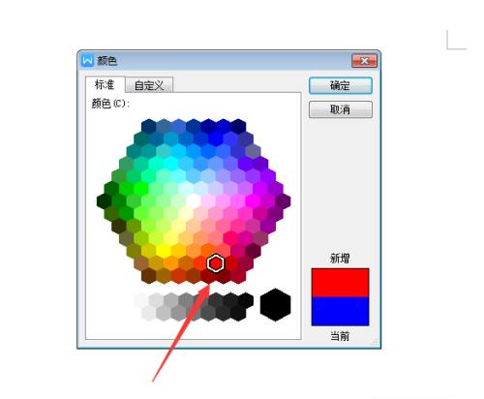
Task: Switch to the 标准 tab
Action: 105,84
